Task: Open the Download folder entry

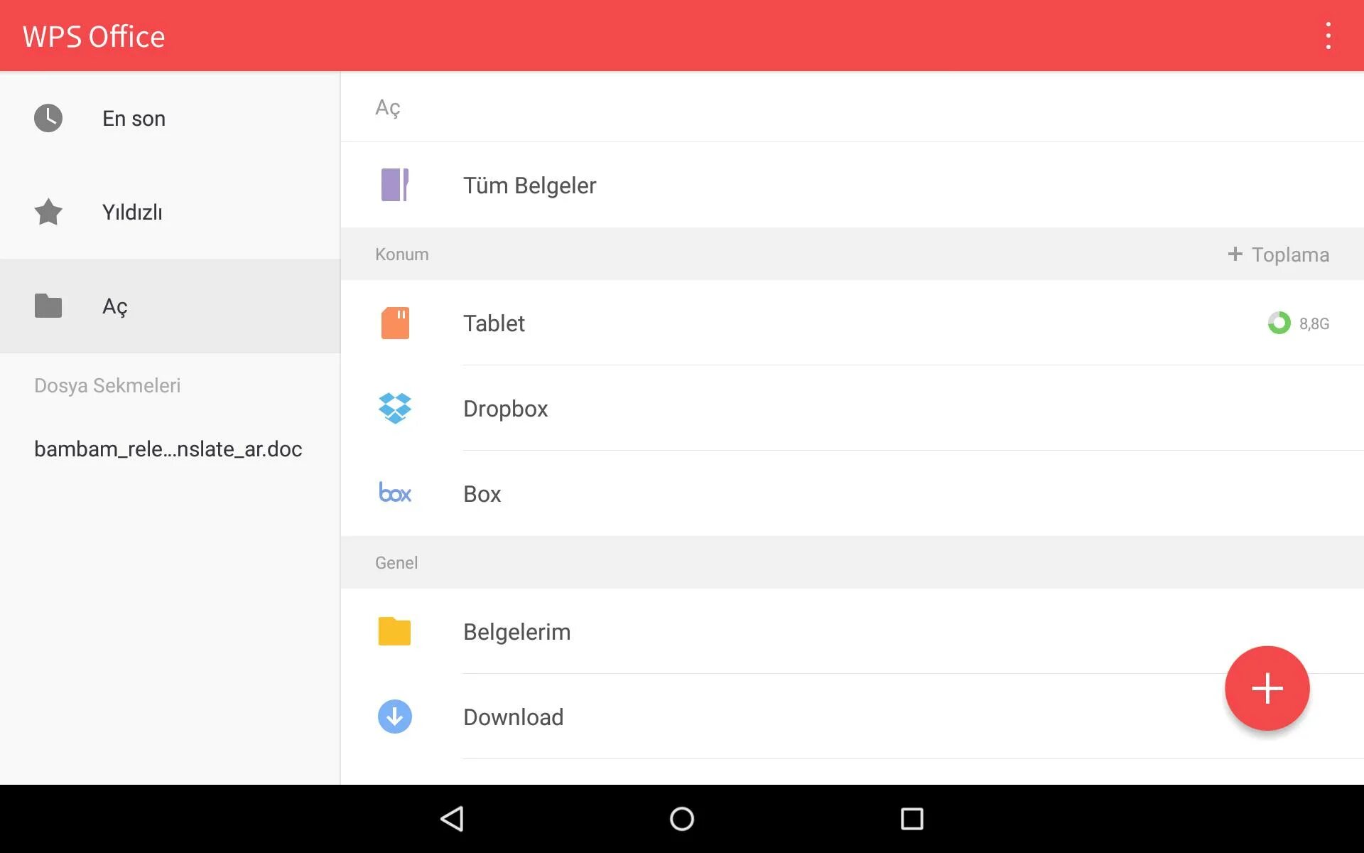Action: (x=513, y=717)
